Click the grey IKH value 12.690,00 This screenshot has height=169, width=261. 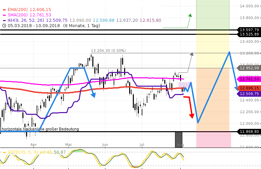[x=80, y=20]
